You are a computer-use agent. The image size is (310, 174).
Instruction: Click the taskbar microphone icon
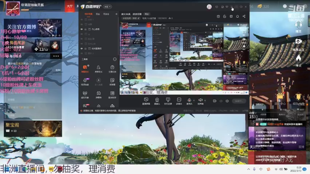254,169
